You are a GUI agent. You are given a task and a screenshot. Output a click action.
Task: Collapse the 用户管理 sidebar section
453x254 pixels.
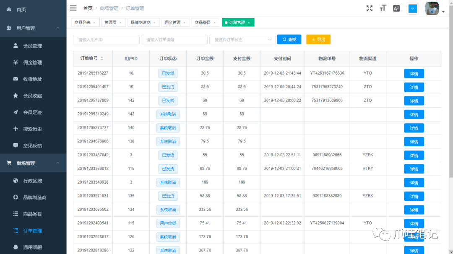(x=33, y=28)
